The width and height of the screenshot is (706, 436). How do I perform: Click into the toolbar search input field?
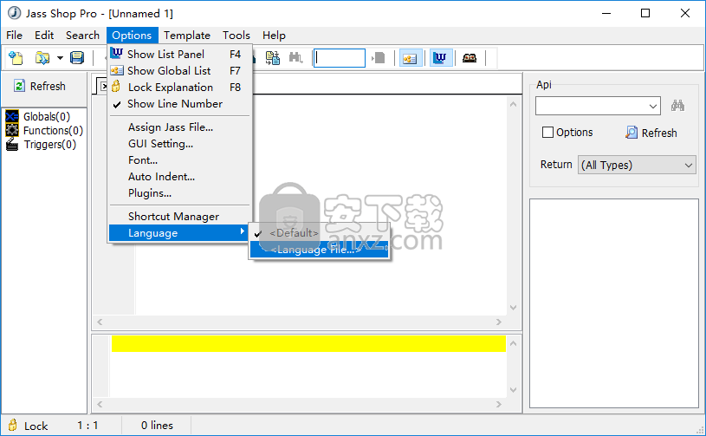[339, 58]
